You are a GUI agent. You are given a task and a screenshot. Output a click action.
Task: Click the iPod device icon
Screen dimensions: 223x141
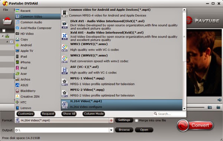pyautogui.click(x=17, y=68)
